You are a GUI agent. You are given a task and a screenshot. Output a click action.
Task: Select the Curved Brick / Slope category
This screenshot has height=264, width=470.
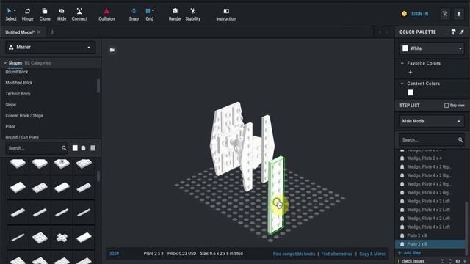(24, 116)
